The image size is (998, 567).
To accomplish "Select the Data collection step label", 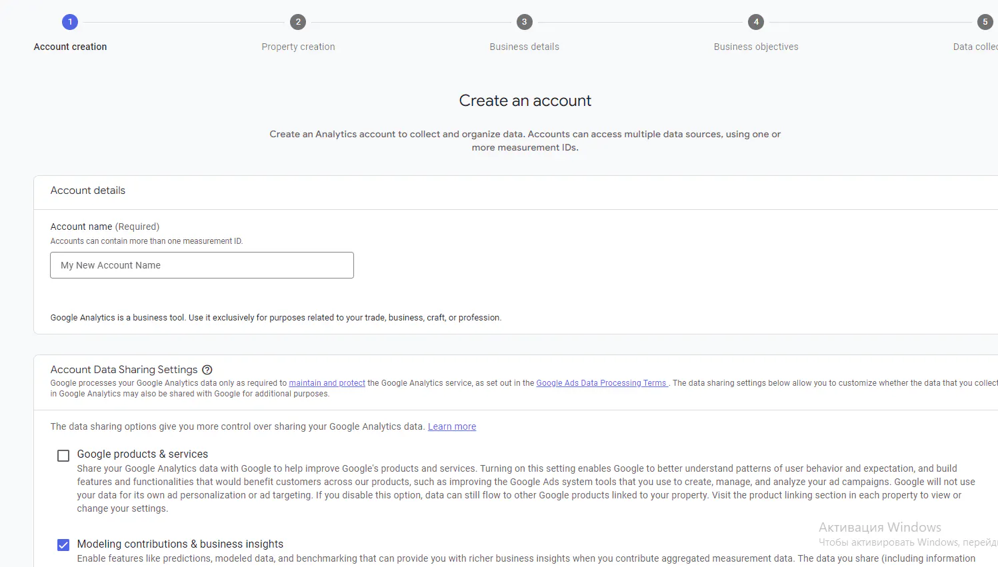I will 975,47.
